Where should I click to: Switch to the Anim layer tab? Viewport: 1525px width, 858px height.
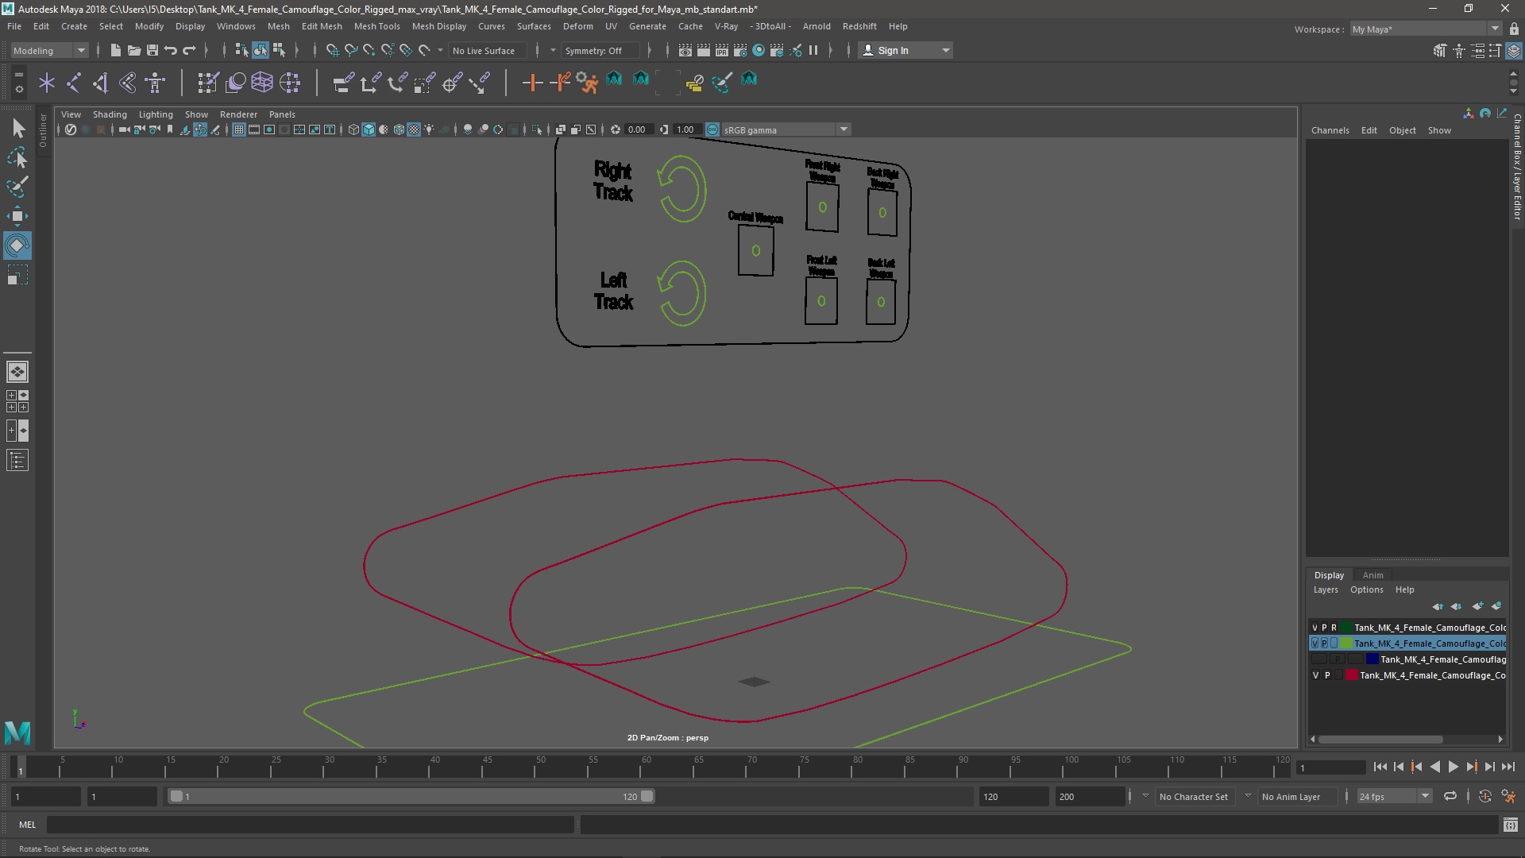pos(1372,575)
